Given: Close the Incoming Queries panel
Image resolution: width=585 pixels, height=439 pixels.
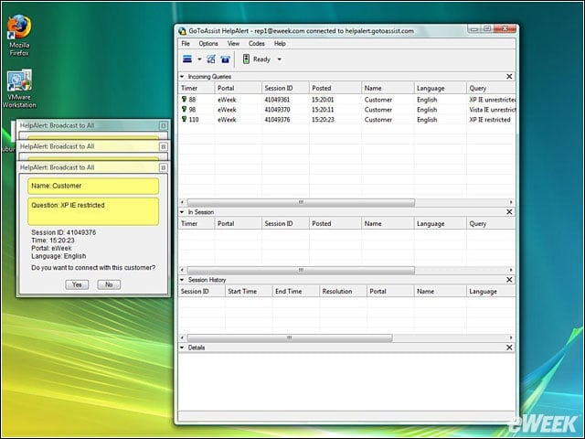Looking at the screenshot, I should tap(509, 77).
